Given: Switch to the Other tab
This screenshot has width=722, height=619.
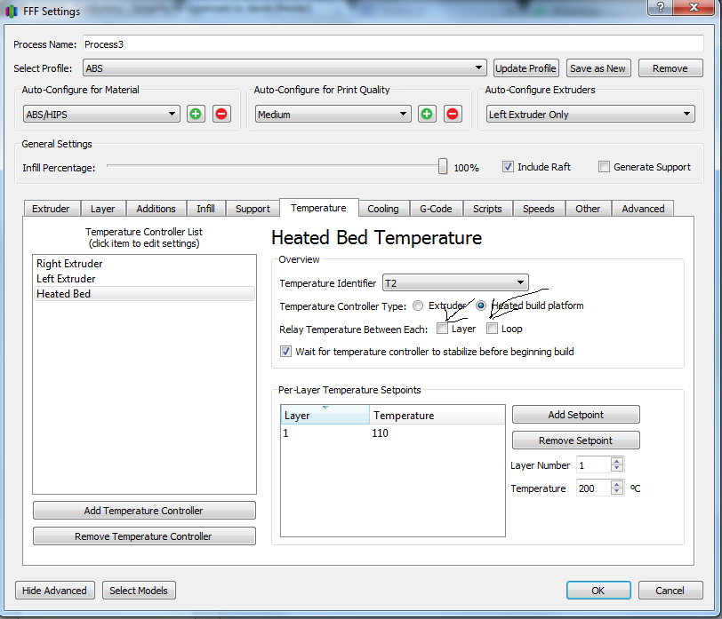Looking at the screenshot, I should tap(588, 209).
